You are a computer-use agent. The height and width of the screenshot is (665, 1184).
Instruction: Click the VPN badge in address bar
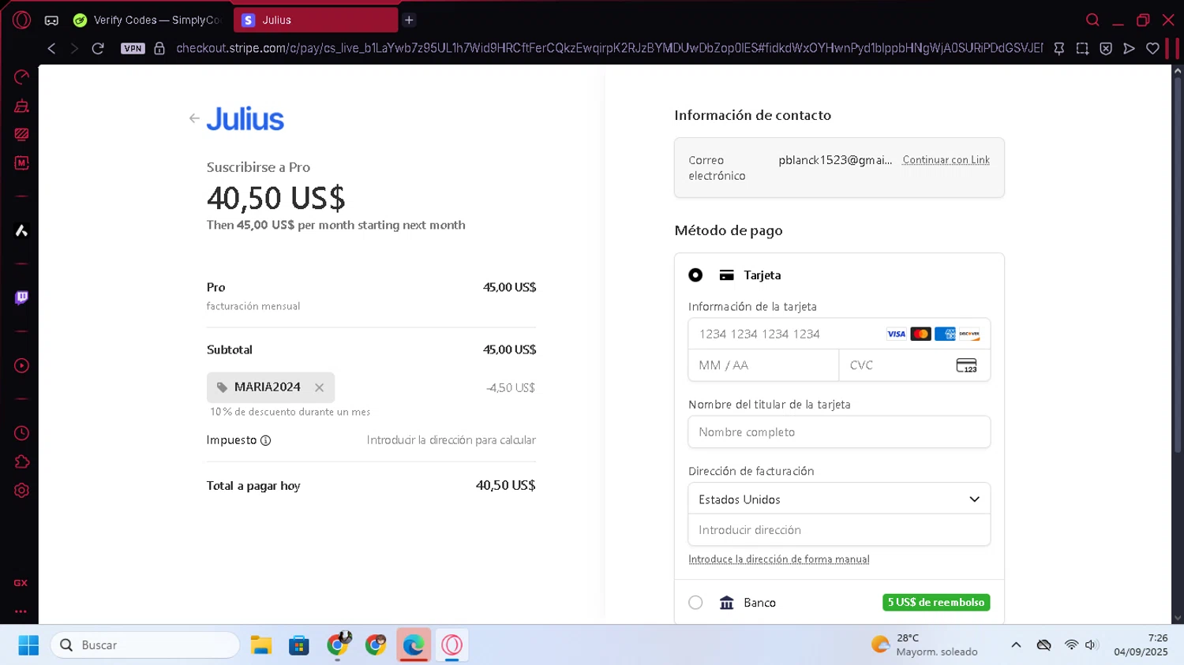click(133, 48)
